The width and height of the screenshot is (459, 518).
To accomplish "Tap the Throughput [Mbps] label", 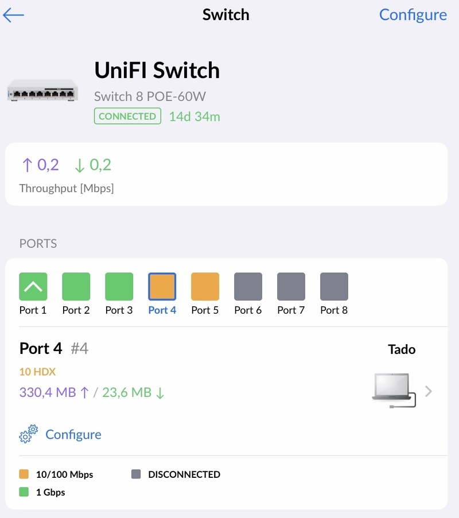I will (x=67, y=188).
